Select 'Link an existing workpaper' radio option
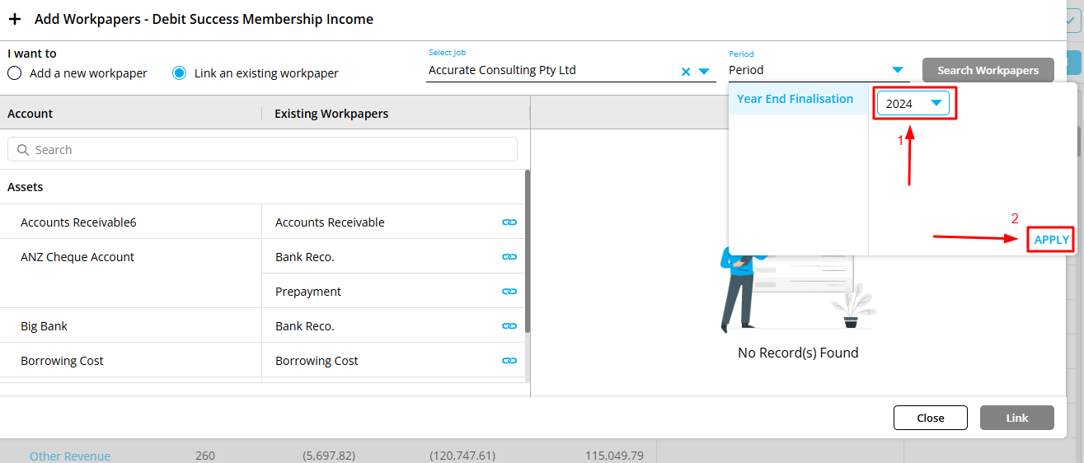This screenshot has width=1084, height=463. tap(179, 73)
